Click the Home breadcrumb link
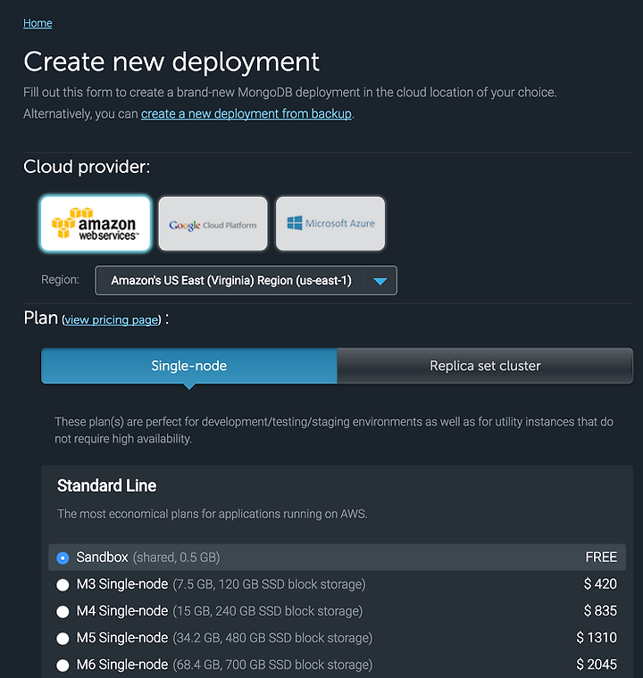 38,23
